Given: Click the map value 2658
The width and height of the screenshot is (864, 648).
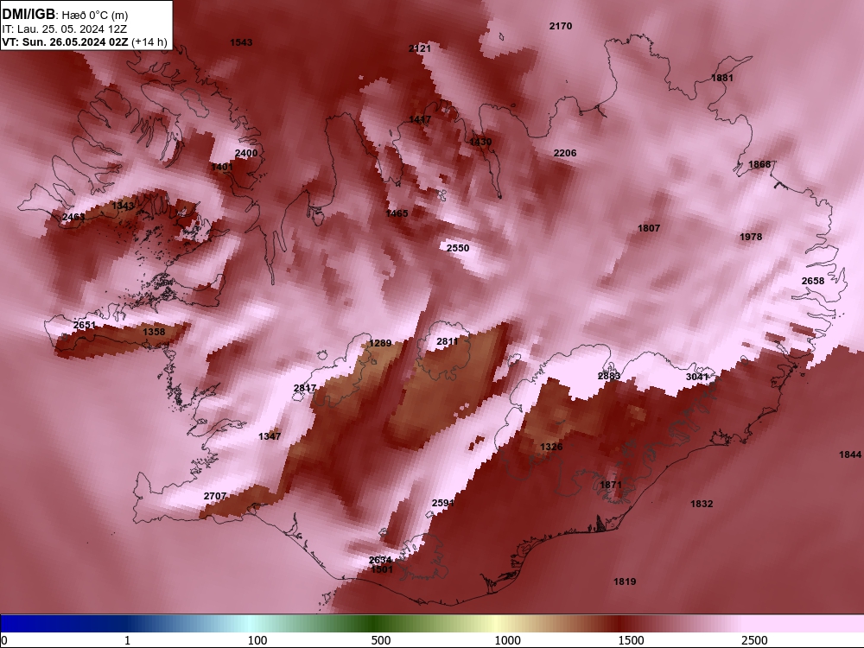Looking at the screenshot, I should coord(813,281).
